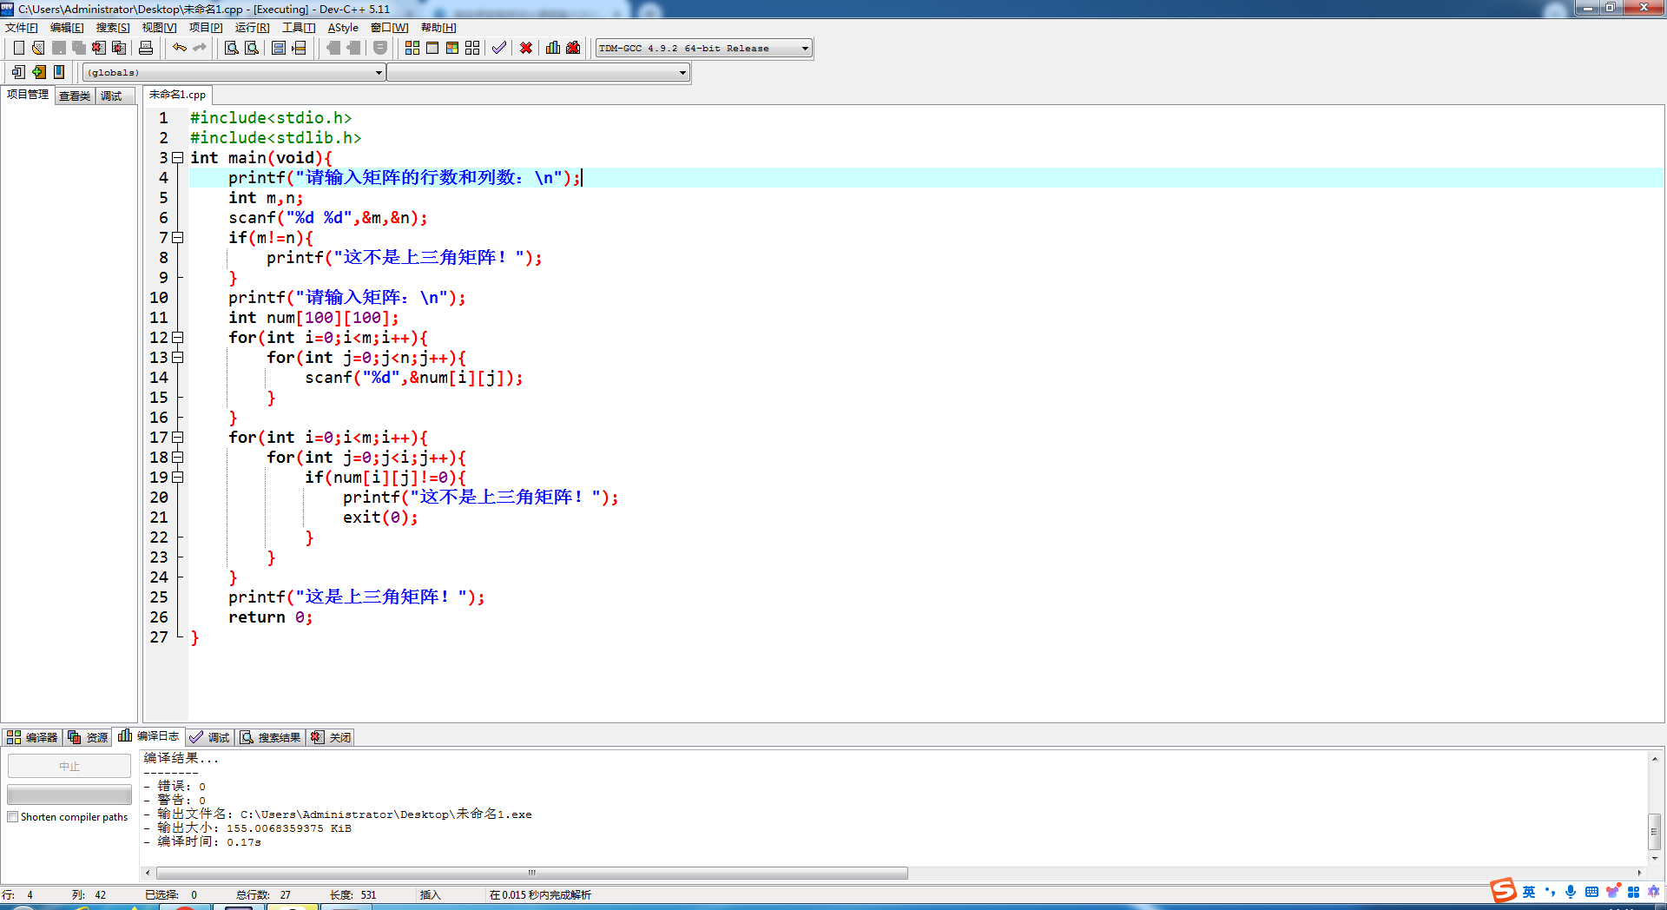This screenshot has height=910, width=1667.
Task: Click the compile log vertical scrollbar thumb
Action: pos(1655,832)
